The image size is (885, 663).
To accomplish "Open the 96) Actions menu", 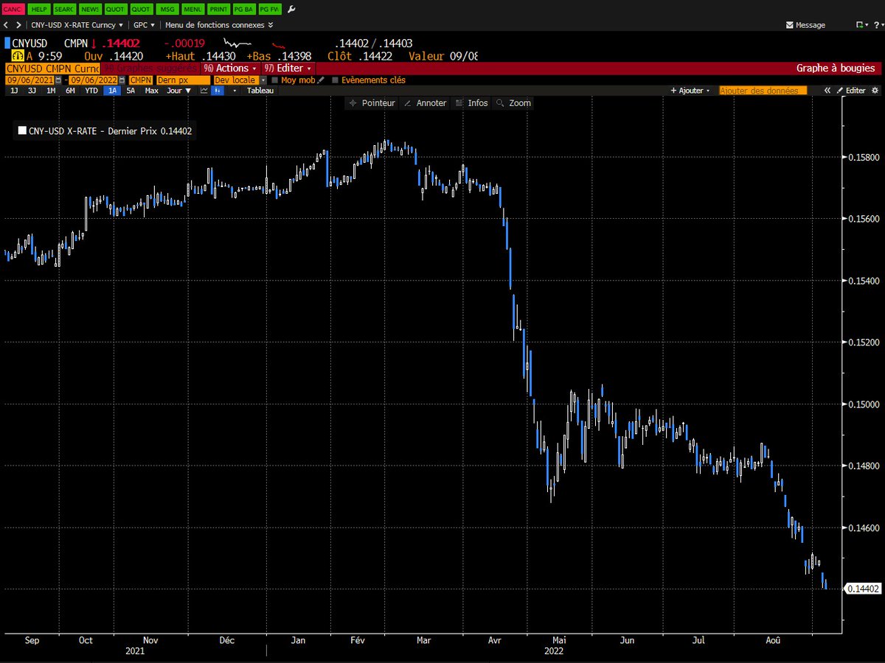I will point(232,68).
